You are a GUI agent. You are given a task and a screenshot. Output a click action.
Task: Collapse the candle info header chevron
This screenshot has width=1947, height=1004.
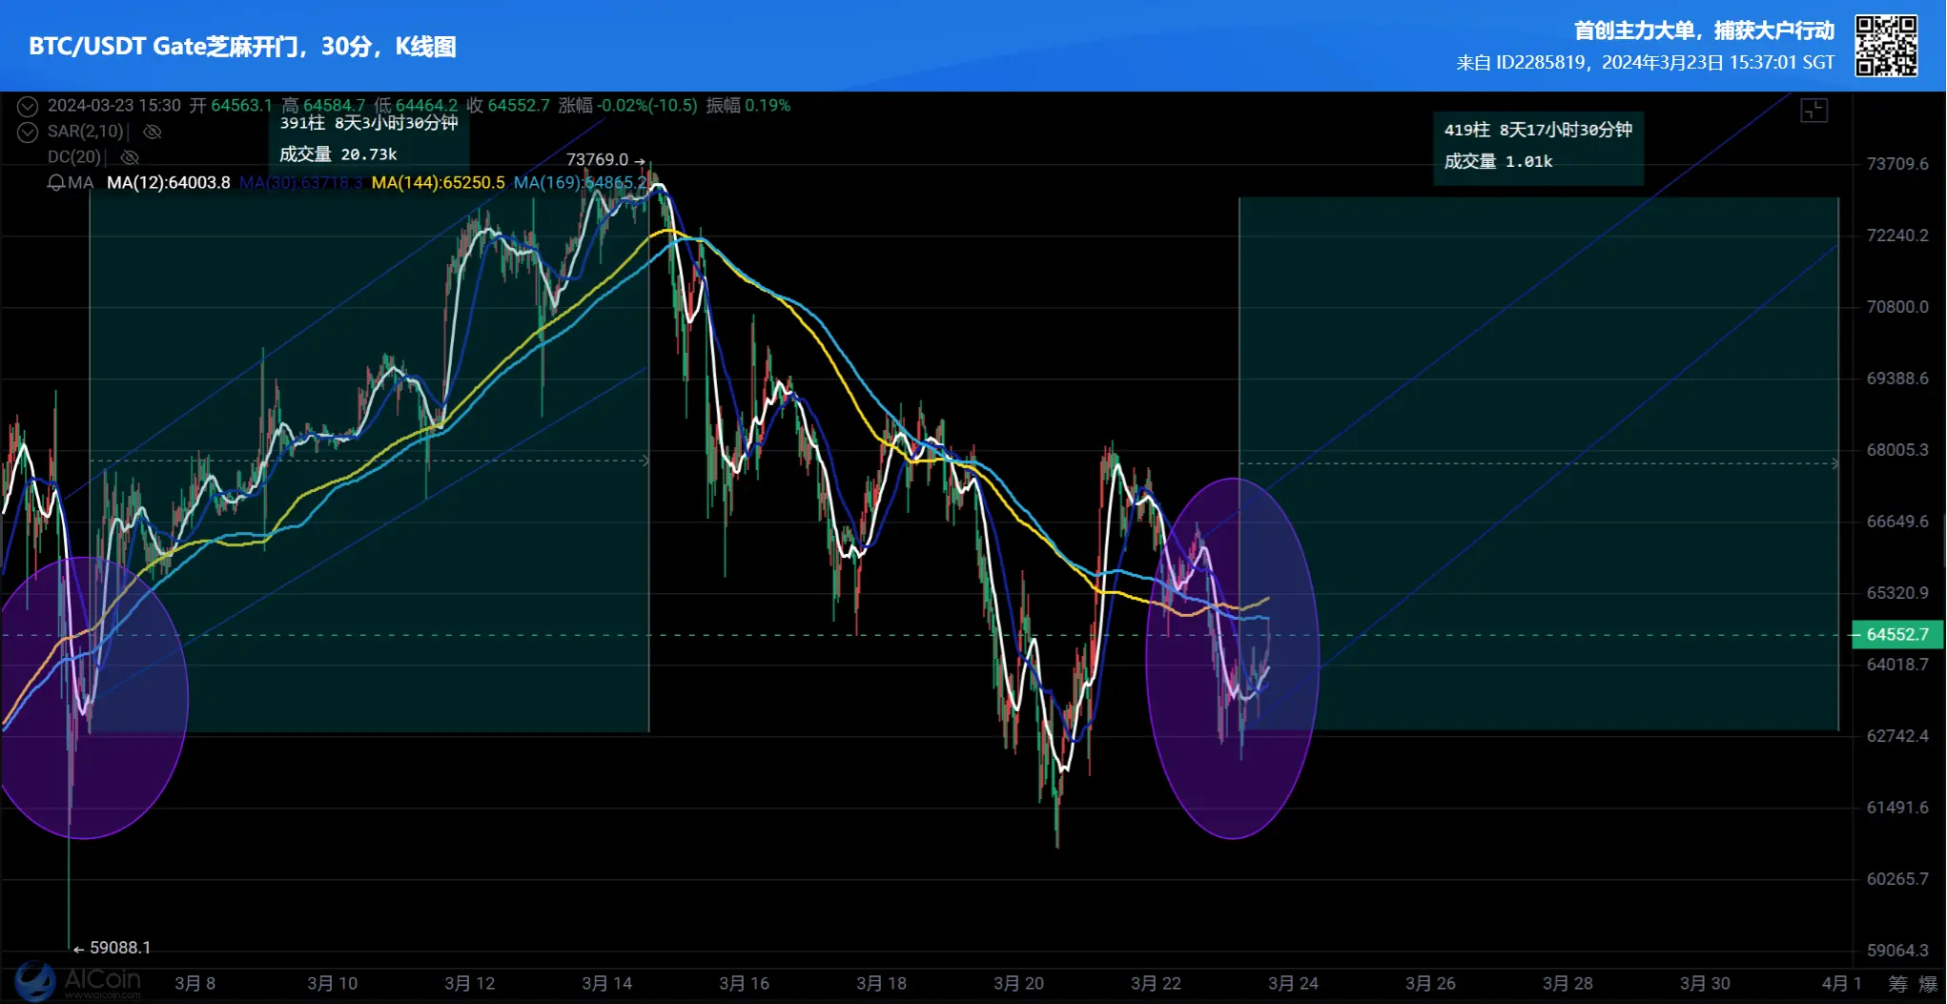click(28, 106)
